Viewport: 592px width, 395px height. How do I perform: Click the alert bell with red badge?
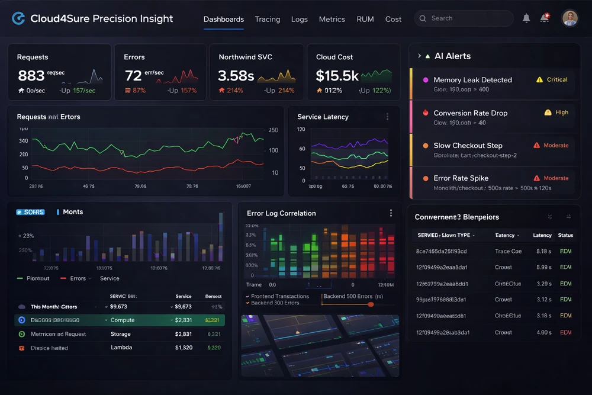544,18
